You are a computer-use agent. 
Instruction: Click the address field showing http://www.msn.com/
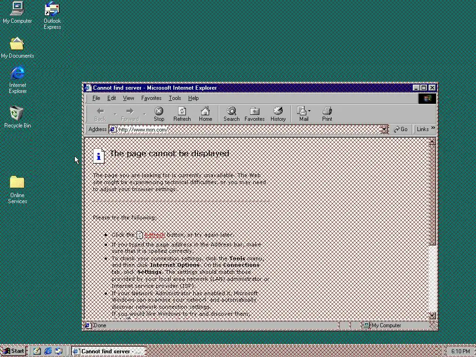pyautogui.click(x=245, y=130)
